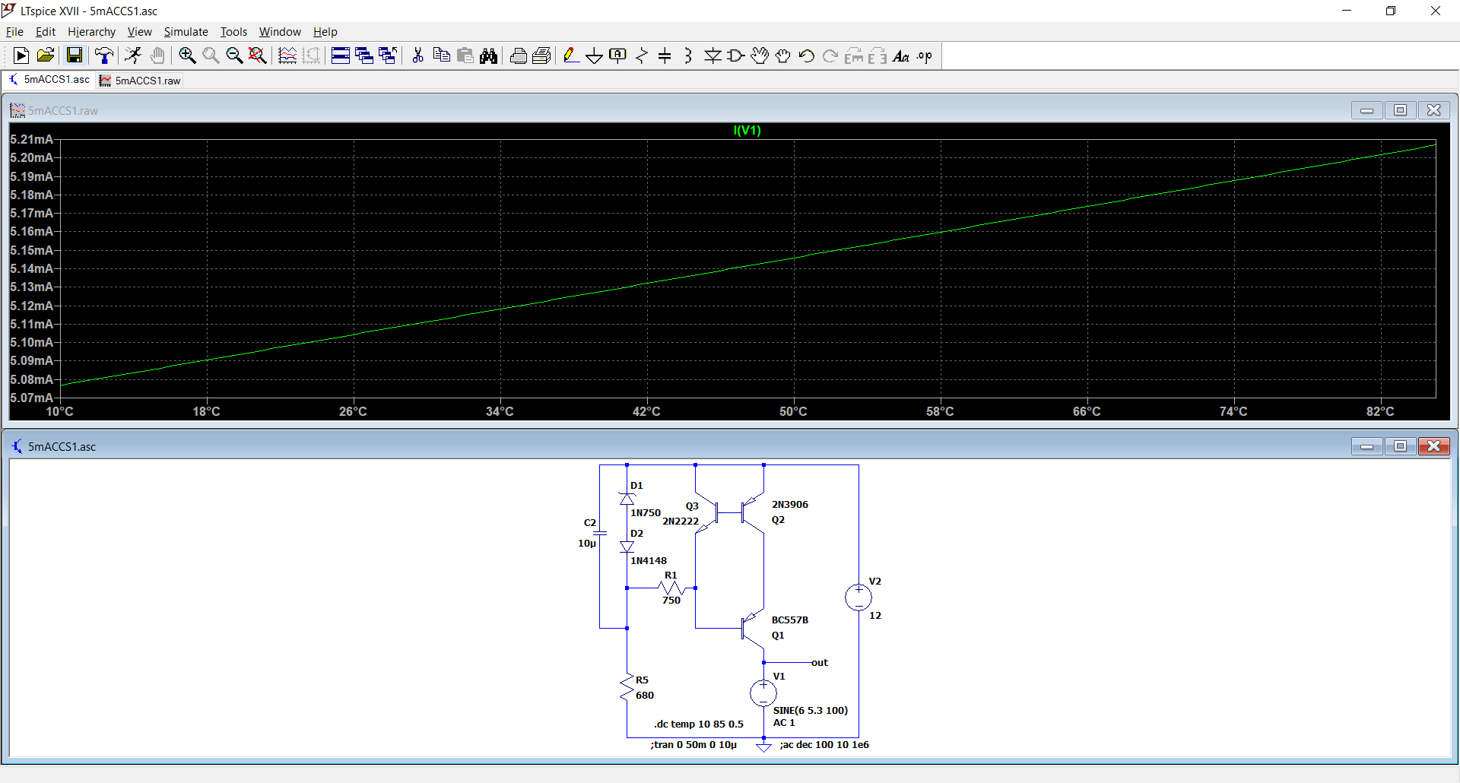The width and height of the screenshot is (1460, 783).
Task: Click the 5.21mA axis label
Action: [x=31, y=140]
